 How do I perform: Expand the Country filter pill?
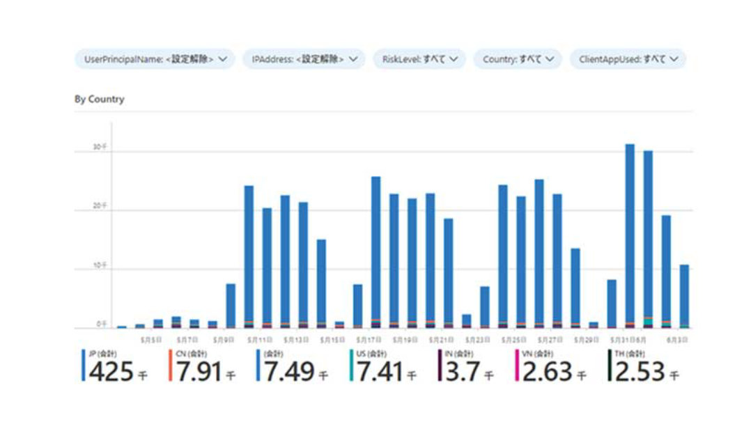tap(517, 59)
